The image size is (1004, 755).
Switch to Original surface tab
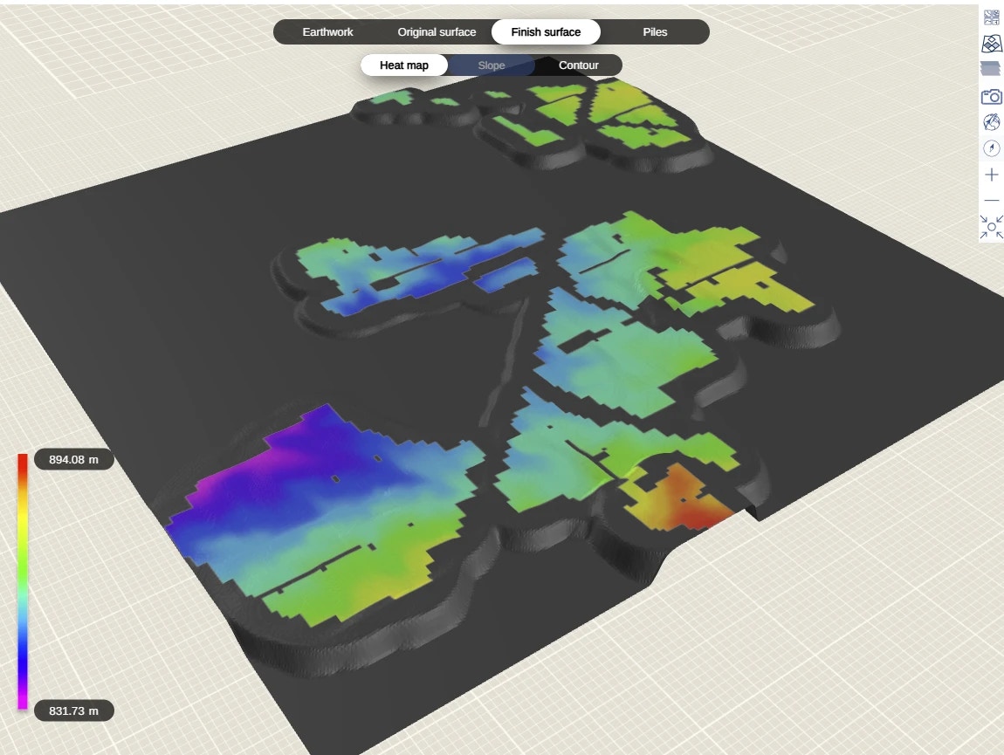(437, 32)
